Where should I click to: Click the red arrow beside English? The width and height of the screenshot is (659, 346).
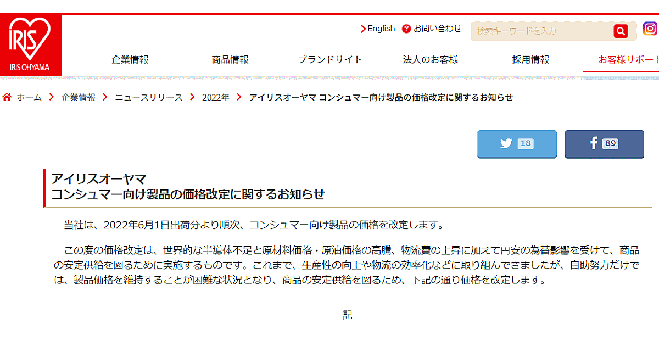click(363, 29)
